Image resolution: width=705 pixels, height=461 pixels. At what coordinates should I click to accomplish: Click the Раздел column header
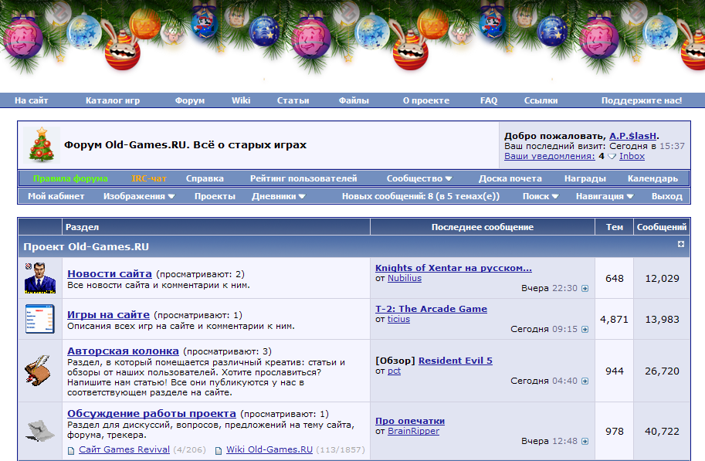pyautogui.click(x=215, y=227)
